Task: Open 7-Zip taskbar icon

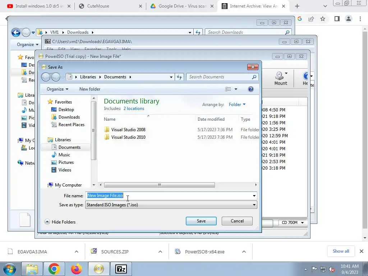Action: click(x=121, y=269)
